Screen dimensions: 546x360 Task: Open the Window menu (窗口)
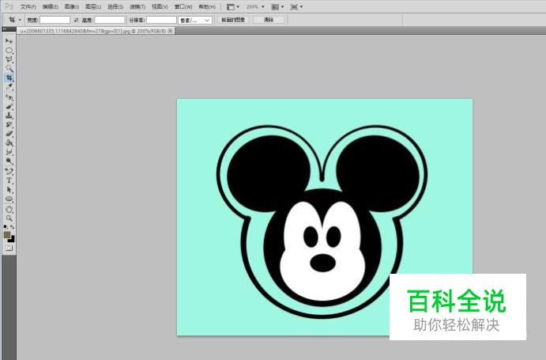[183, 6]
